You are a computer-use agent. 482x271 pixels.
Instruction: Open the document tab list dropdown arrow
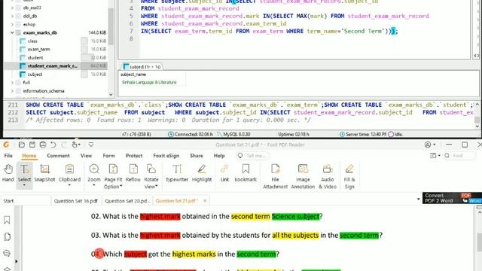[418, 199]
